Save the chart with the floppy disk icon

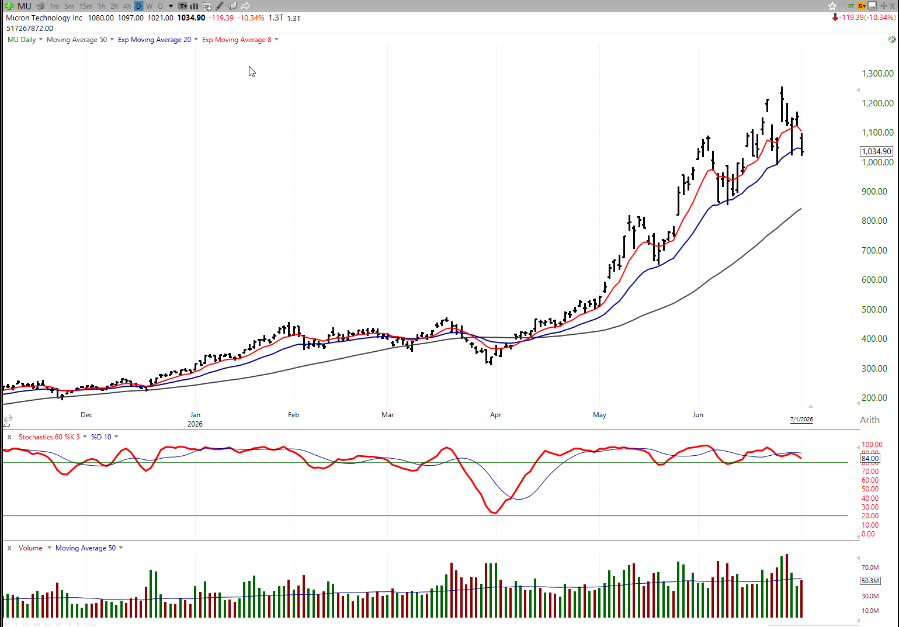click(872, 6)
